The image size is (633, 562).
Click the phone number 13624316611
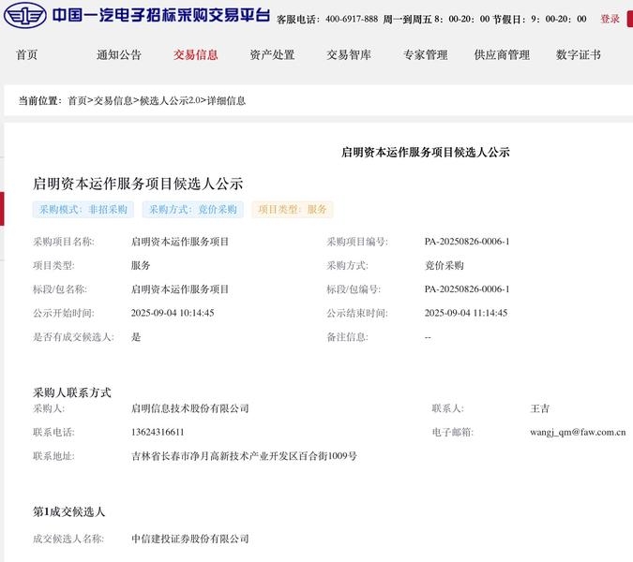click(158, 432)
